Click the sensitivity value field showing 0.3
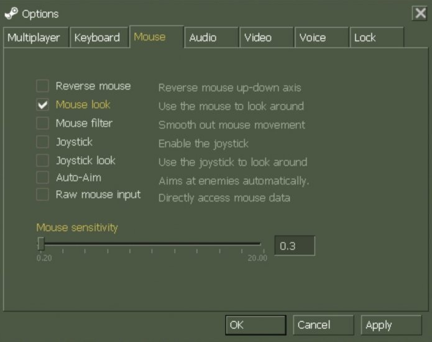The width and height of the screenshot is (432, 342). tap(295, 246)
